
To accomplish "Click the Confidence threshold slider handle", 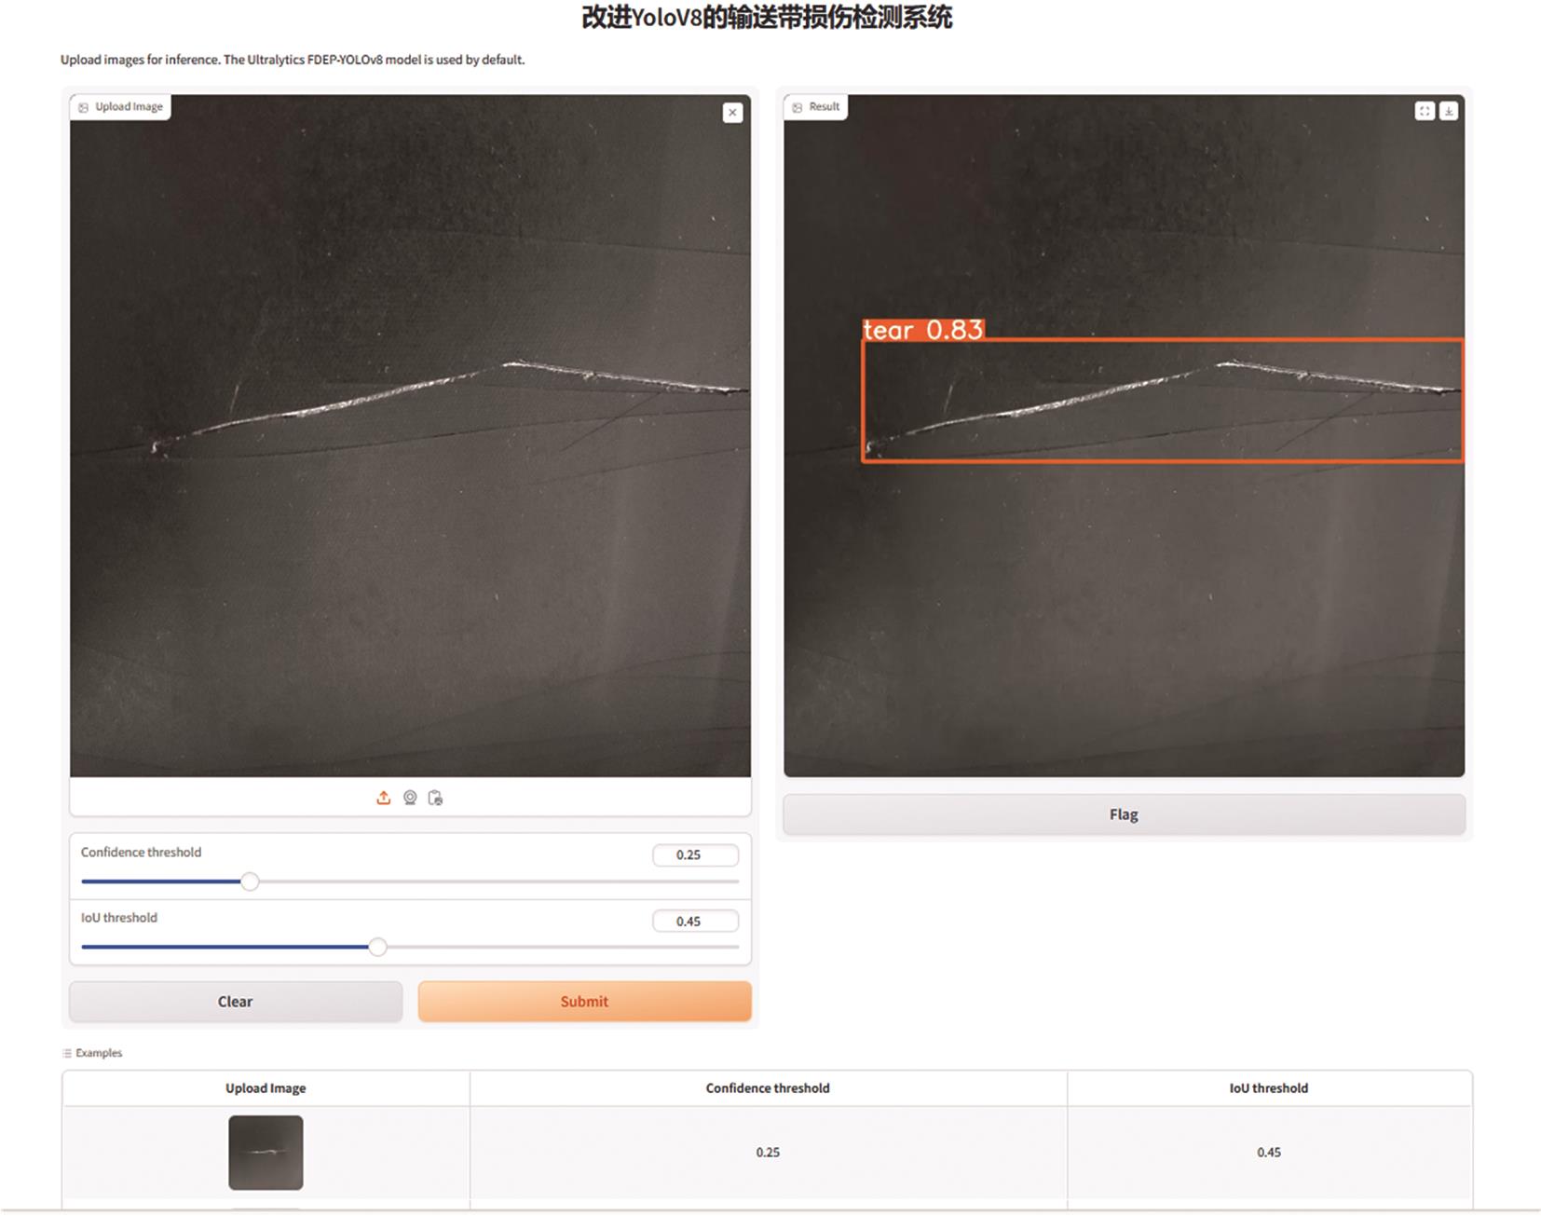I will (x=250, y=881).
